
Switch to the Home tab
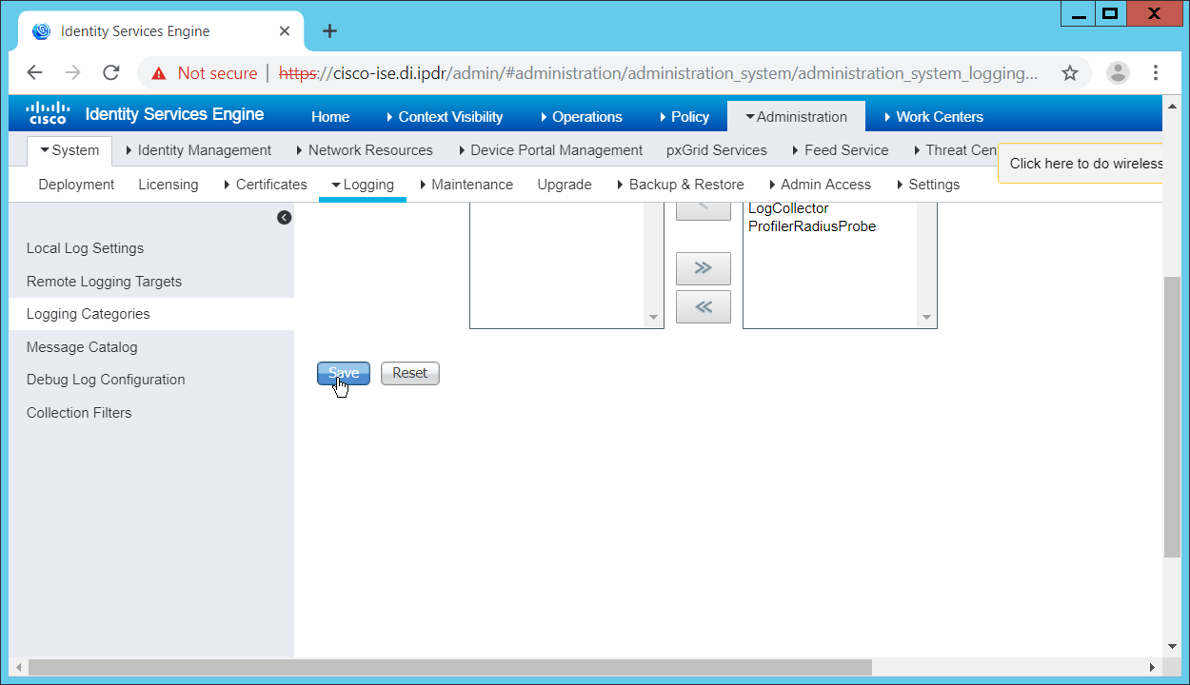pos(330,117)
